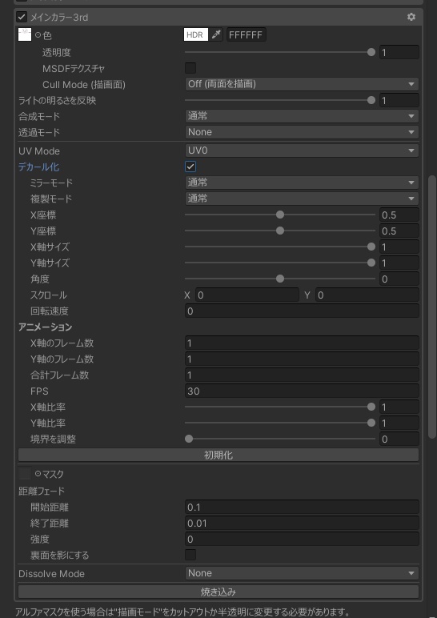
Task: Adjust the 透明度 slider
Action: 280,52
